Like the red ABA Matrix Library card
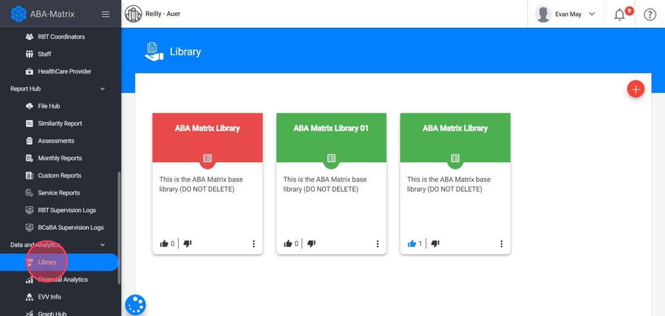Screen dimensions: 665x316 tap(164, 244)
